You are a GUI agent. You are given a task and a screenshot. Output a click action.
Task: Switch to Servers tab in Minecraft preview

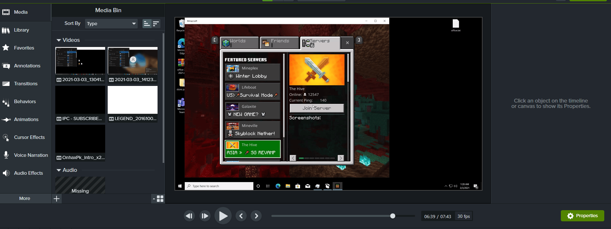point(320,43)
